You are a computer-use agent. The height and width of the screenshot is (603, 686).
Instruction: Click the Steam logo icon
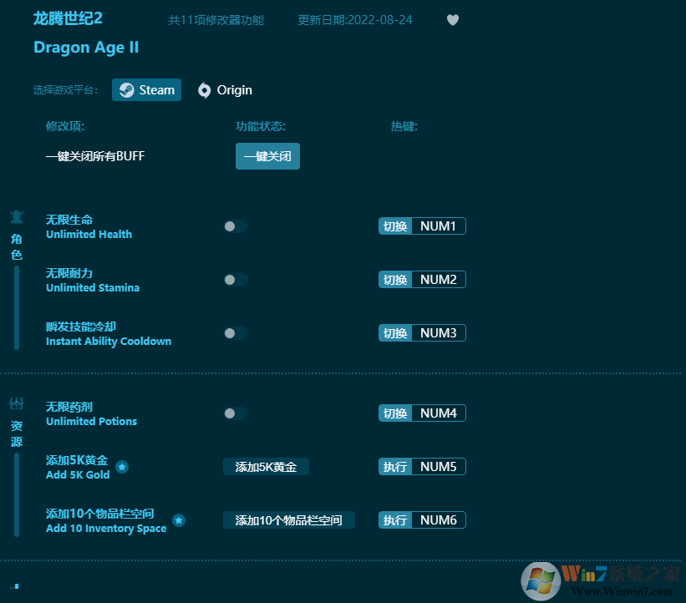[127, 90]
